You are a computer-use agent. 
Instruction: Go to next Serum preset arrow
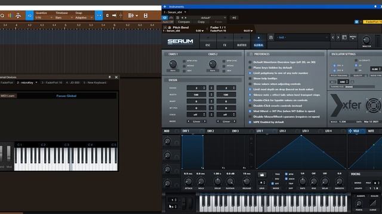(338, 37)
